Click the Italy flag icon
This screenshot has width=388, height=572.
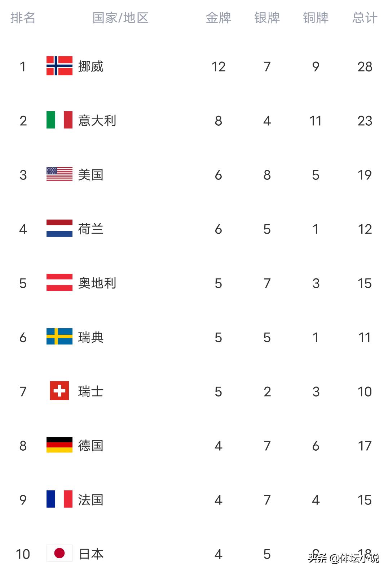tap(59, 120)
